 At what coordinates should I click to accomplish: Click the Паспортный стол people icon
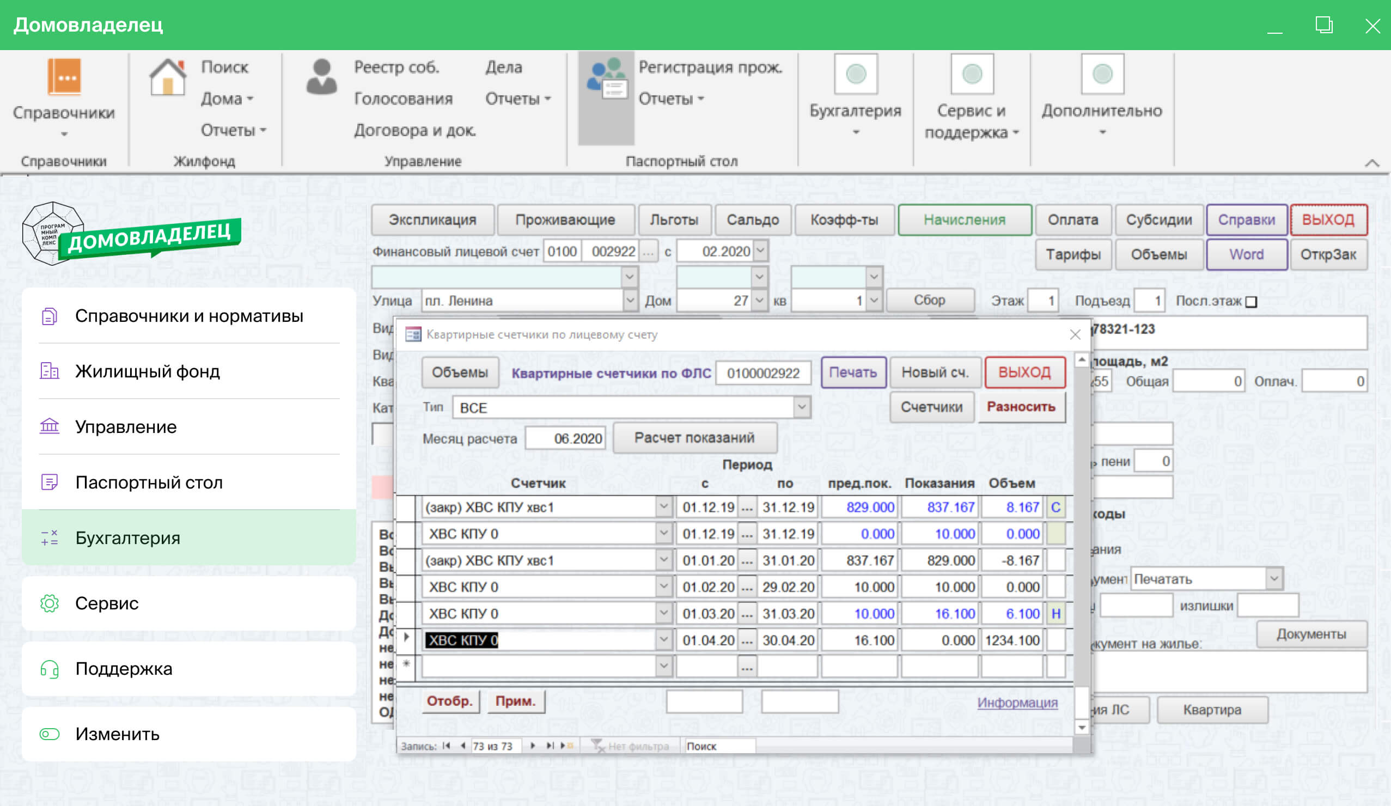pos(606,79)
